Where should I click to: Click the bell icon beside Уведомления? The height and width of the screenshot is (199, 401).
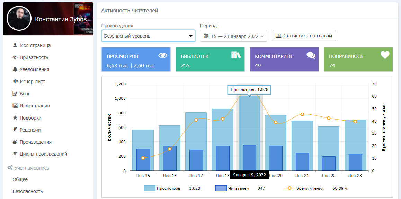[x=15, y=69]
